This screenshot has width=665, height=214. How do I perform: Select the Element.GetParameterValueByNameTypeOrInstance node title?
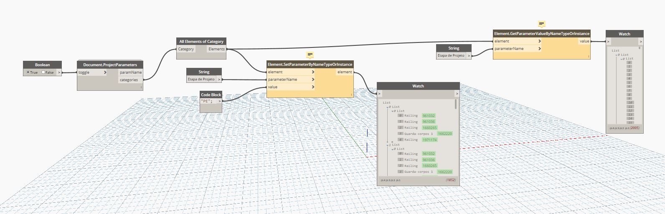[x=542, y=33]
